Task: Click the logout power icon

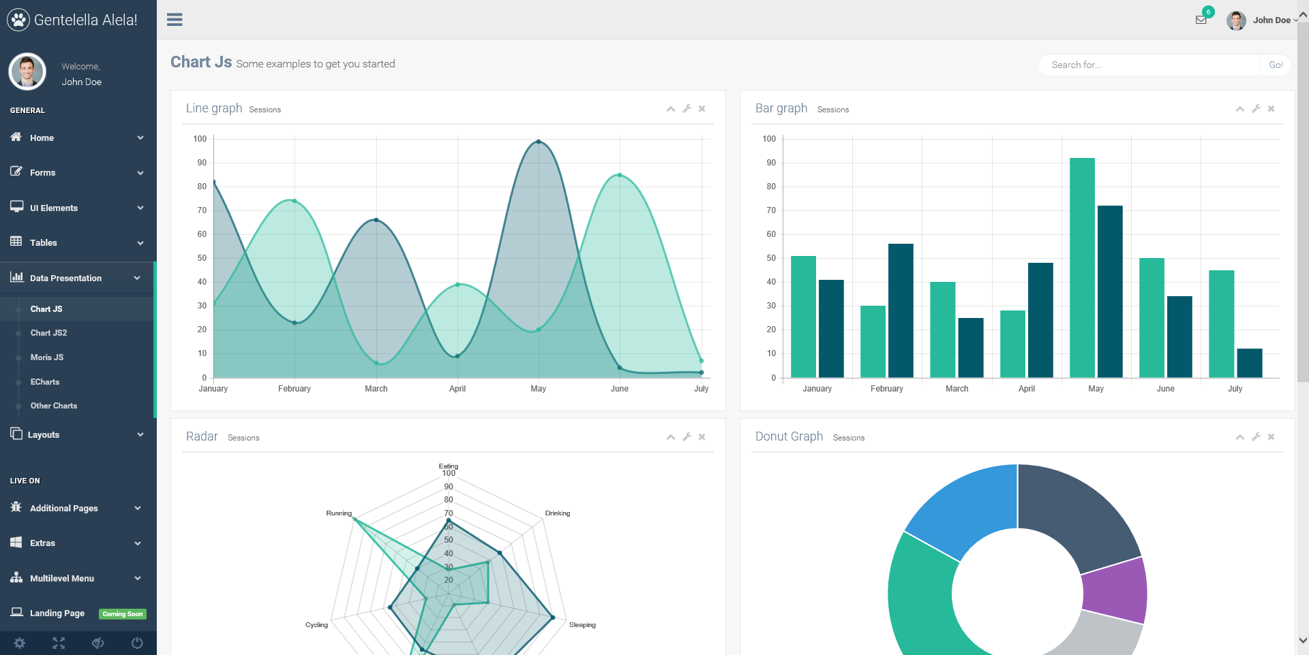Action: pos(137,643)
